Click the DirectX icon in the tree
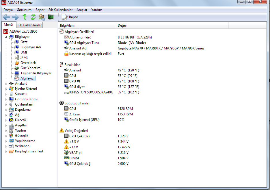The image size is (270, 190). [x=11, y=120]
